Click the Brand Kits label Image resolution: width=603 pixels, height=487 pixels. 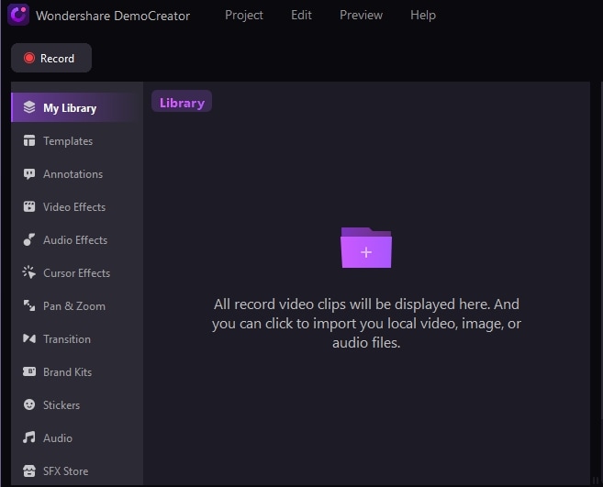[67, 372]
